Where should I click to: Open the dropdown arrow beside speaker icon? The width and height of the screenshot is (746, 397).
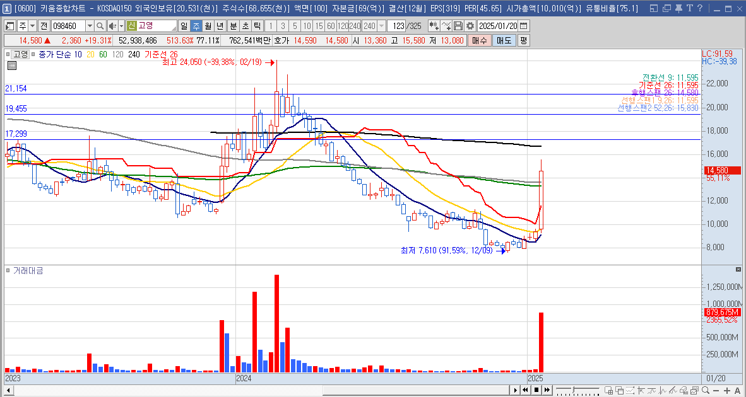pyautogui.click(x=121, y=26)
